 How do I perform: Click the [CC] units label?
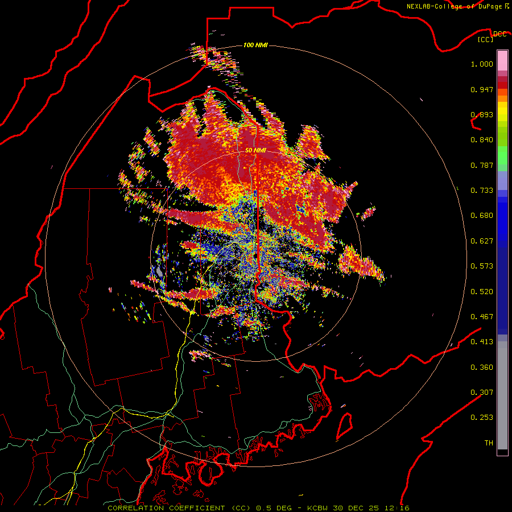[x=486, y=39]
